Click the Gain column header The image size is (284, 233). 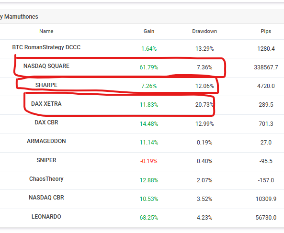click(149, 31)
